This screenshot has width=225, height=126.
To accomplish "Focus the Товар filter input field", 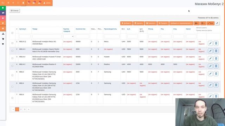I will [47, 36].
